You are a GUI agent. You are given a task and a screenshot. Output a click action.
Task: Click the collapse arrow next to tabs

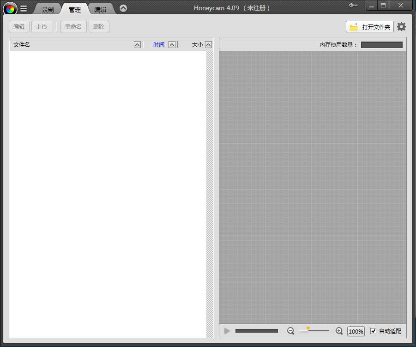pos(123,8)
